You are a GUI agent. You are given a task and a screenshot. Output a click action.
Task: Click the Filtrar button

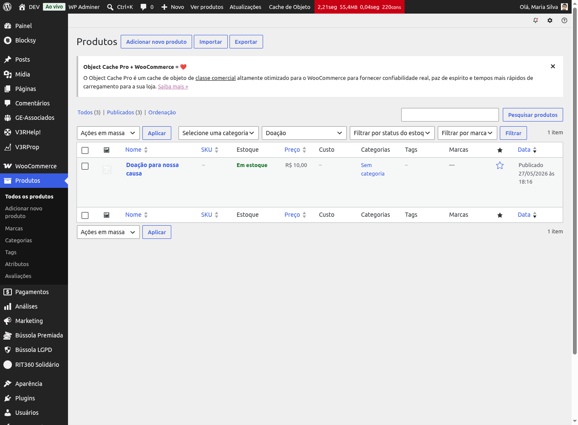(513, 133)
